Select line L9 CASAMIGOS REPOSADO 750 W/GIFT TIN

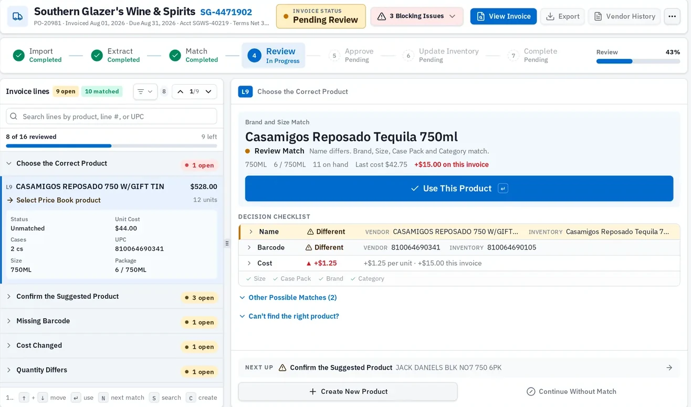pos(111,186)
